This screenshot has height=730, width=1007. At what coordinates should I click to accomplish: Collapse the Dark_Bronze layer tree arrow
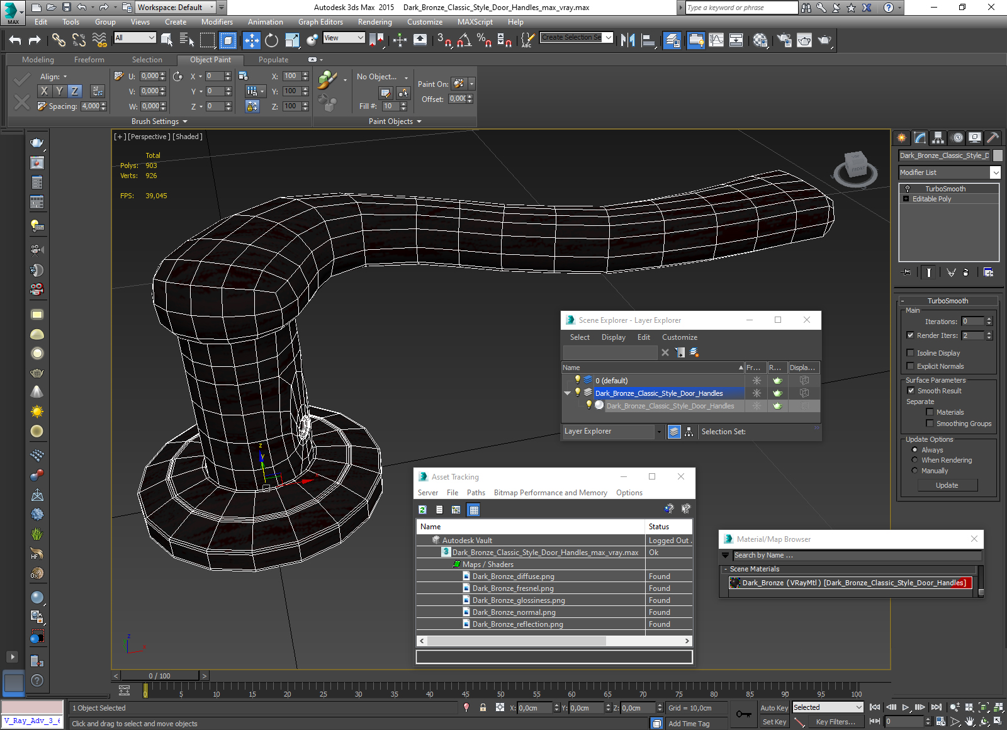point(567,393)
